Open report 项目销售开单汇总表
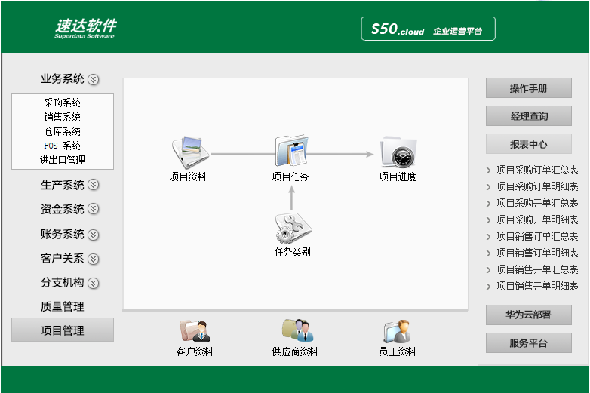The width and height of the screenshot is (590, 393). 537,269
